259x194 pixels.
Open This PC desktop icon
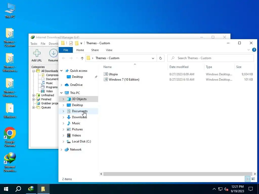tap(10, 10)
